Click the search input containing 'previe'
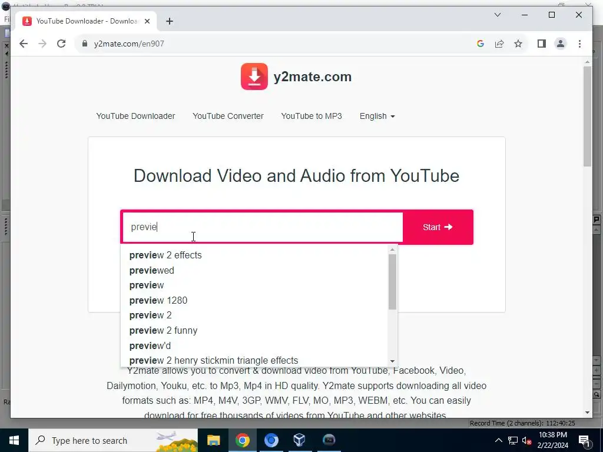 point(262,227)
